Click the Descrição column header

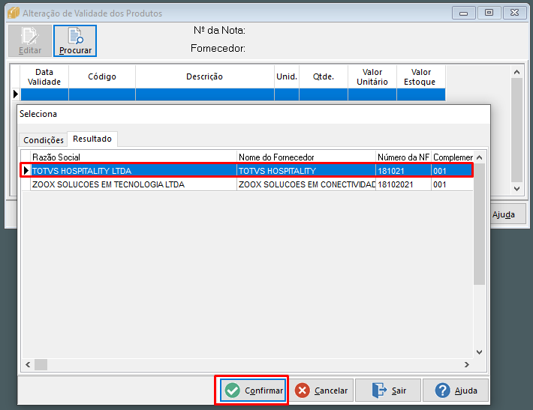tap(205, 76)
